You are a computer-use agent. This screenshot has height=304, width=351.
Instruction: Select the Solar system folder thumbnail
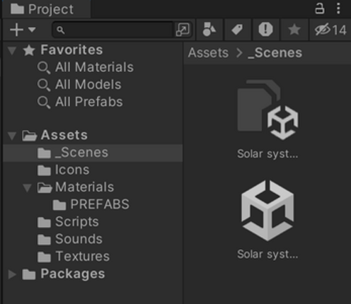point(267,119)
